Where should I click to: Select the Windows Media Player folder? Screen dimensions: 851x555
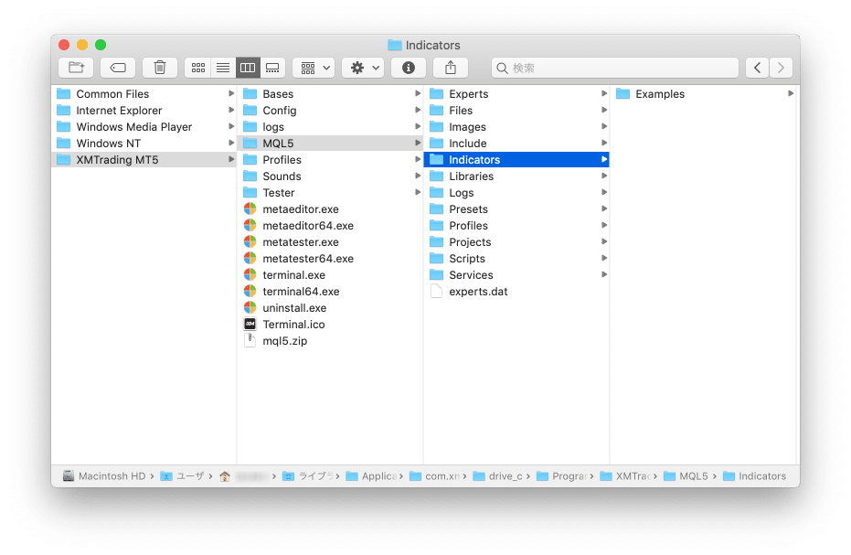pyautogui.click(x=144, y=126)
